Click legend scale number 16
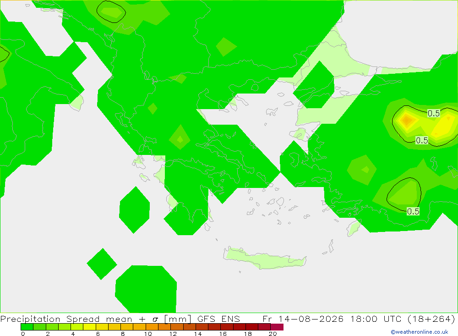This screenshot has height=336, width=458. point(223,334)
